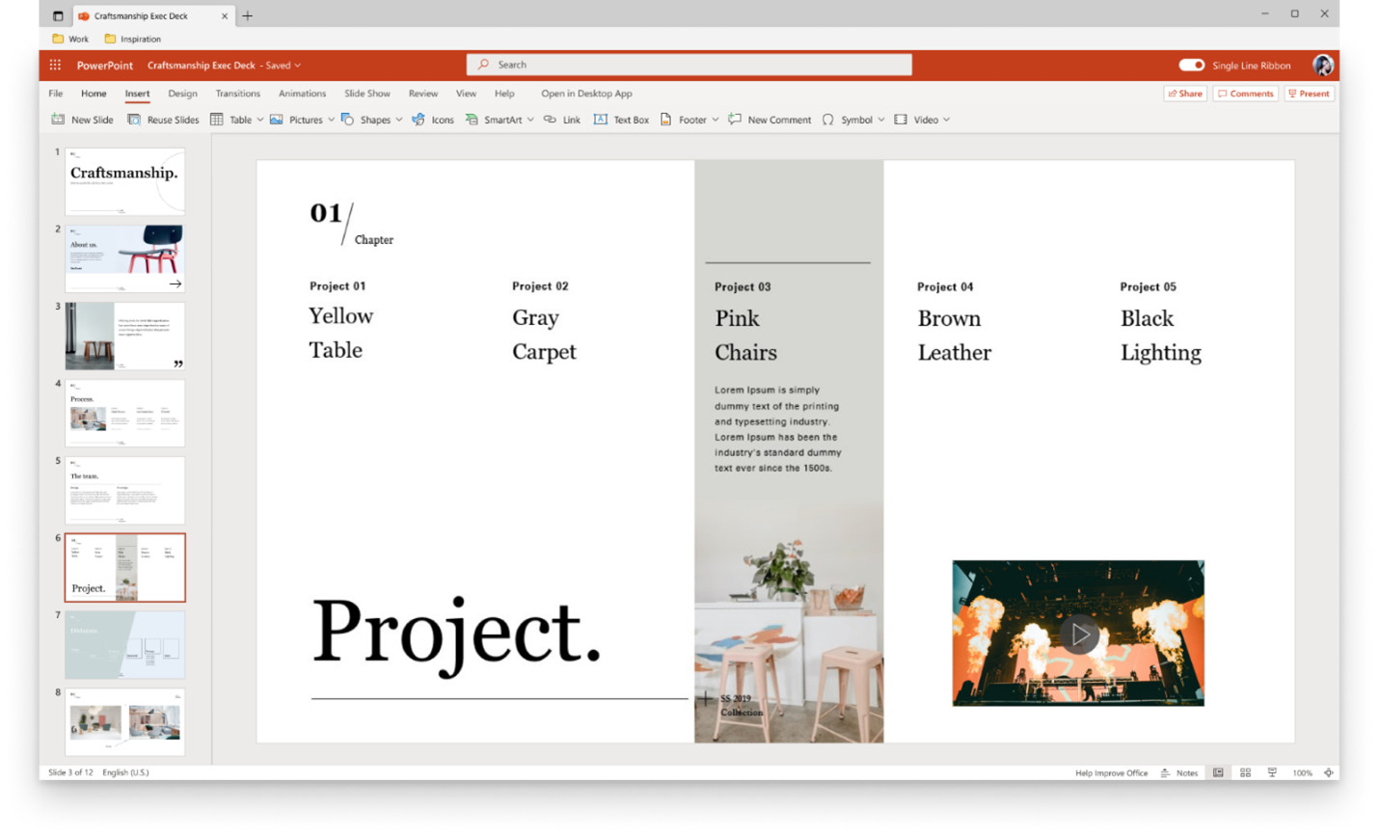Open the app launcher waffle icon
1379x837 pixels.
(x=55, y=65)
